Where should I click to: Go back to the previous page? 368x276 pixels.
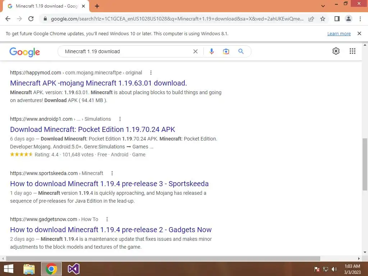click(8, 19)
